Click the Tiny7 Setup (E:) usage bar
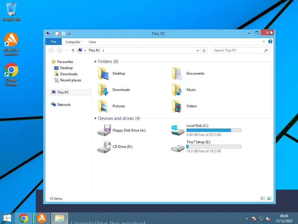 (x=214, y=147)
